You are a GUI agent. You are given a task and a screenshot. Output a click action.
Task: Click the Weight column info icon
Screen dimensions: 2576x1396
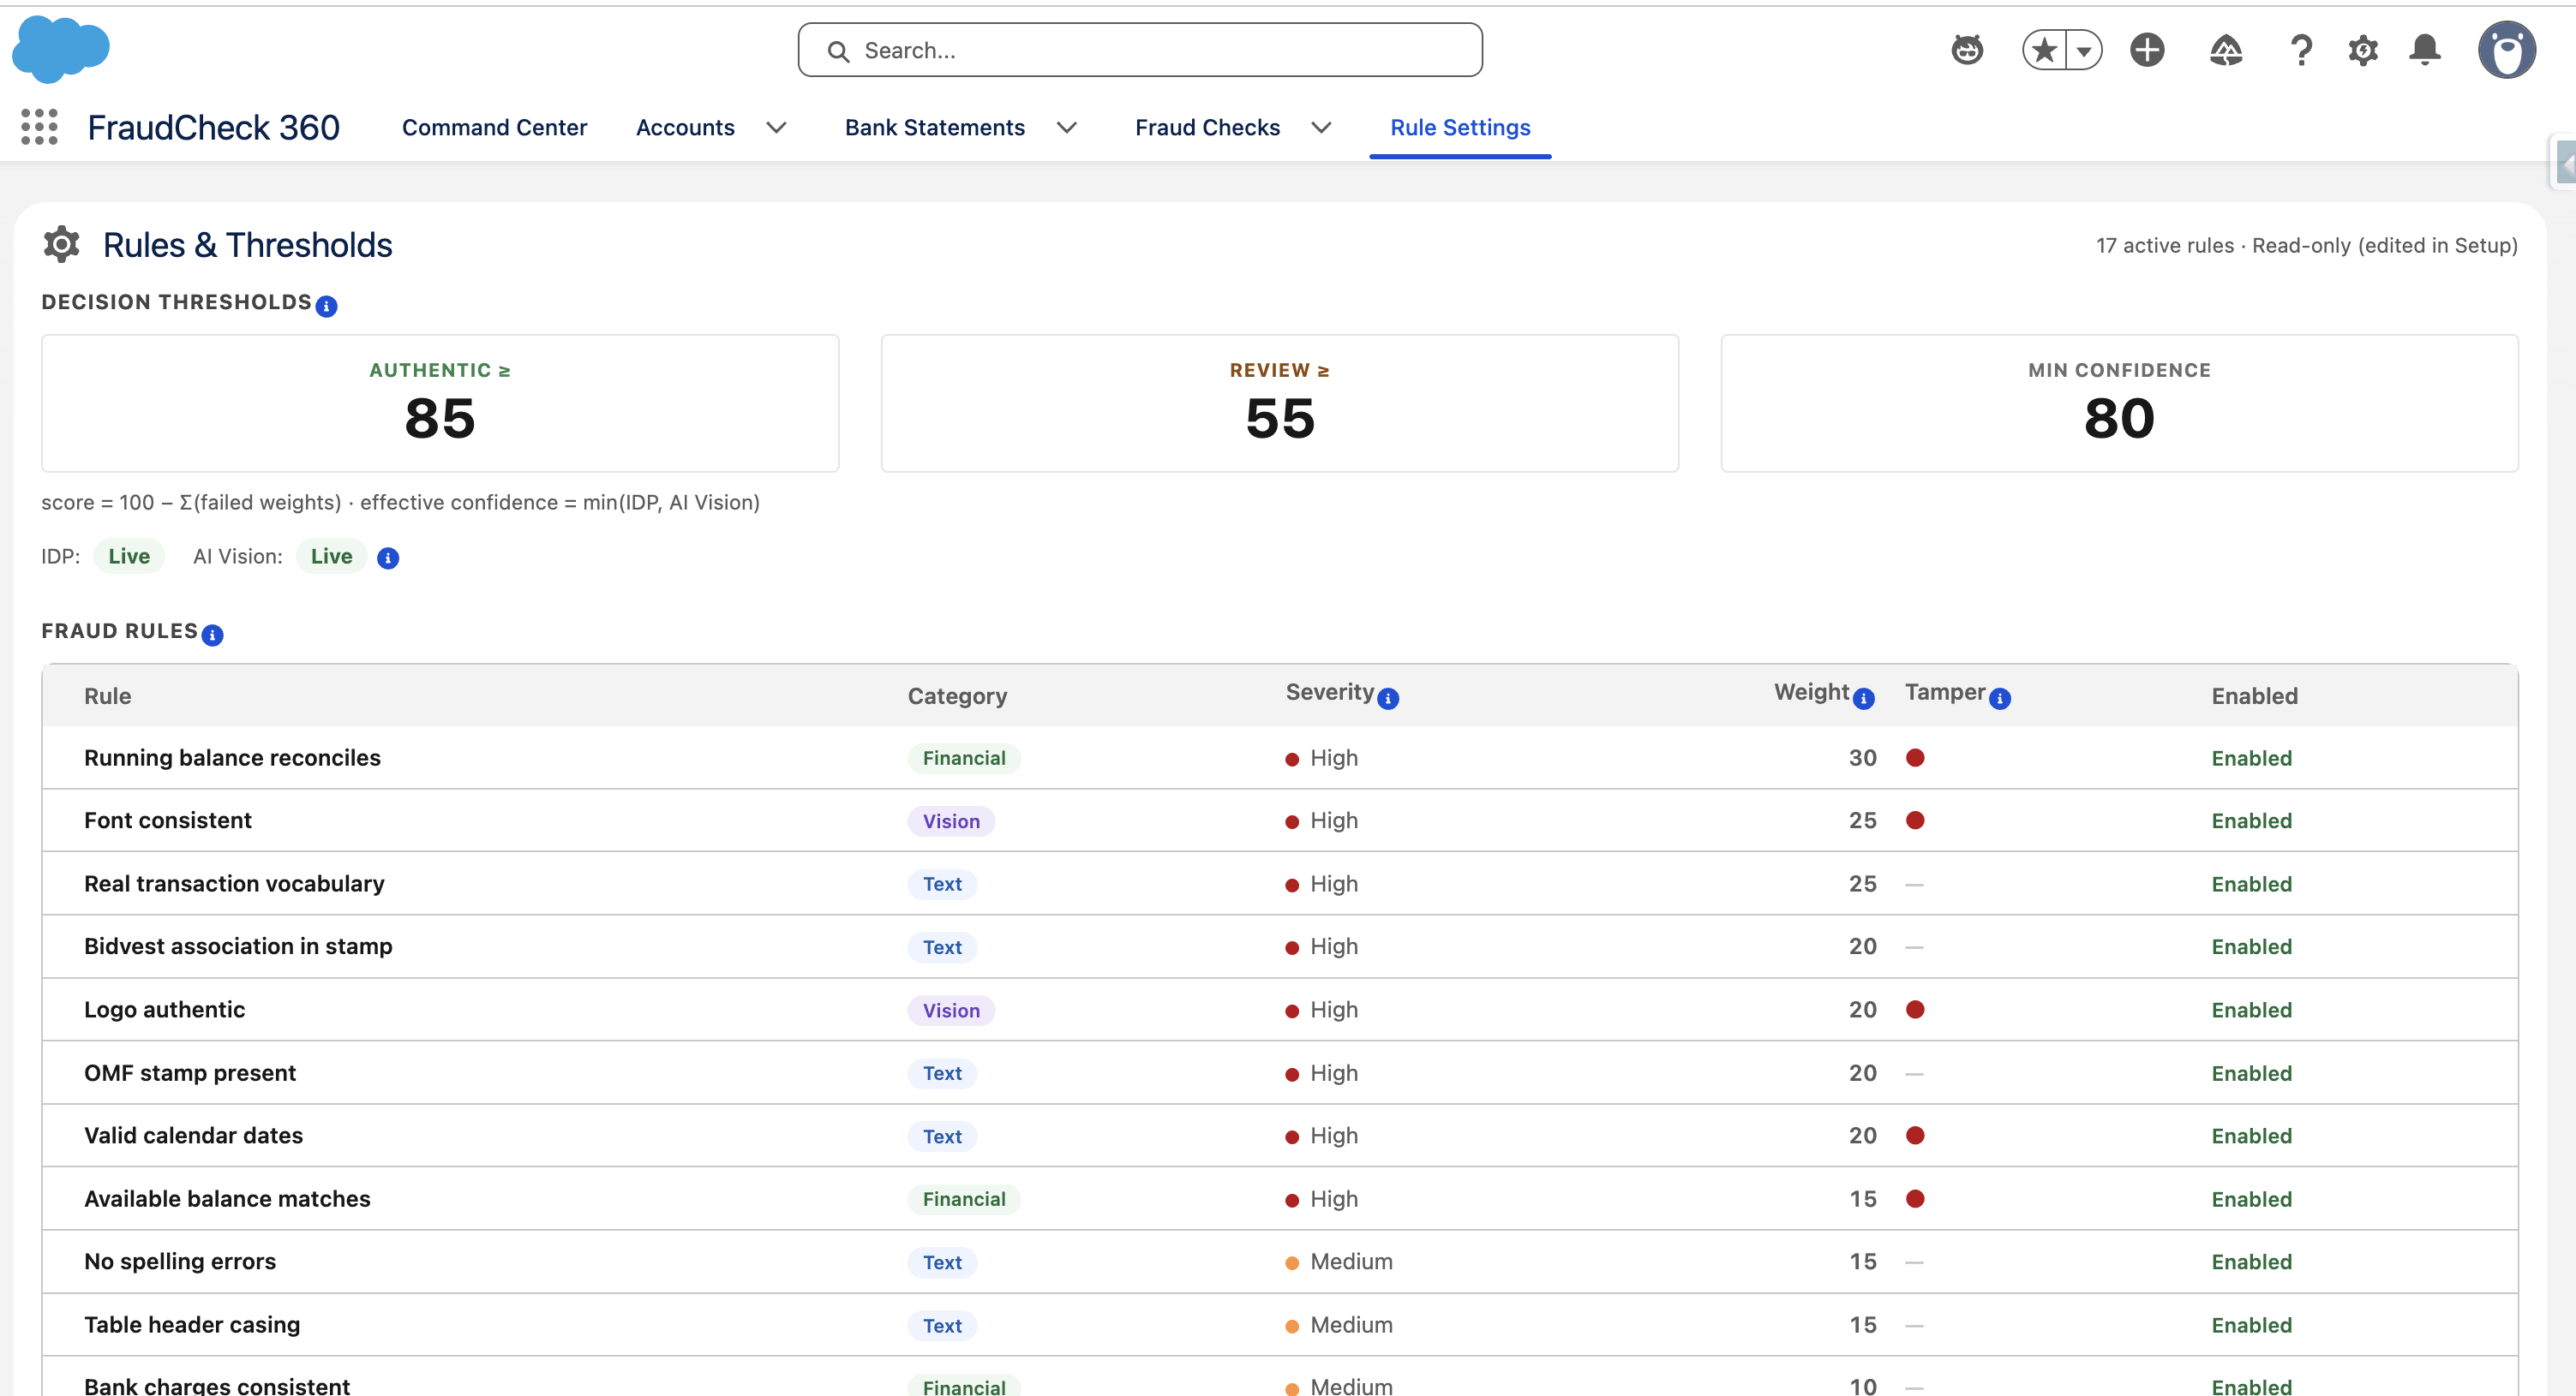point(1863,699)
